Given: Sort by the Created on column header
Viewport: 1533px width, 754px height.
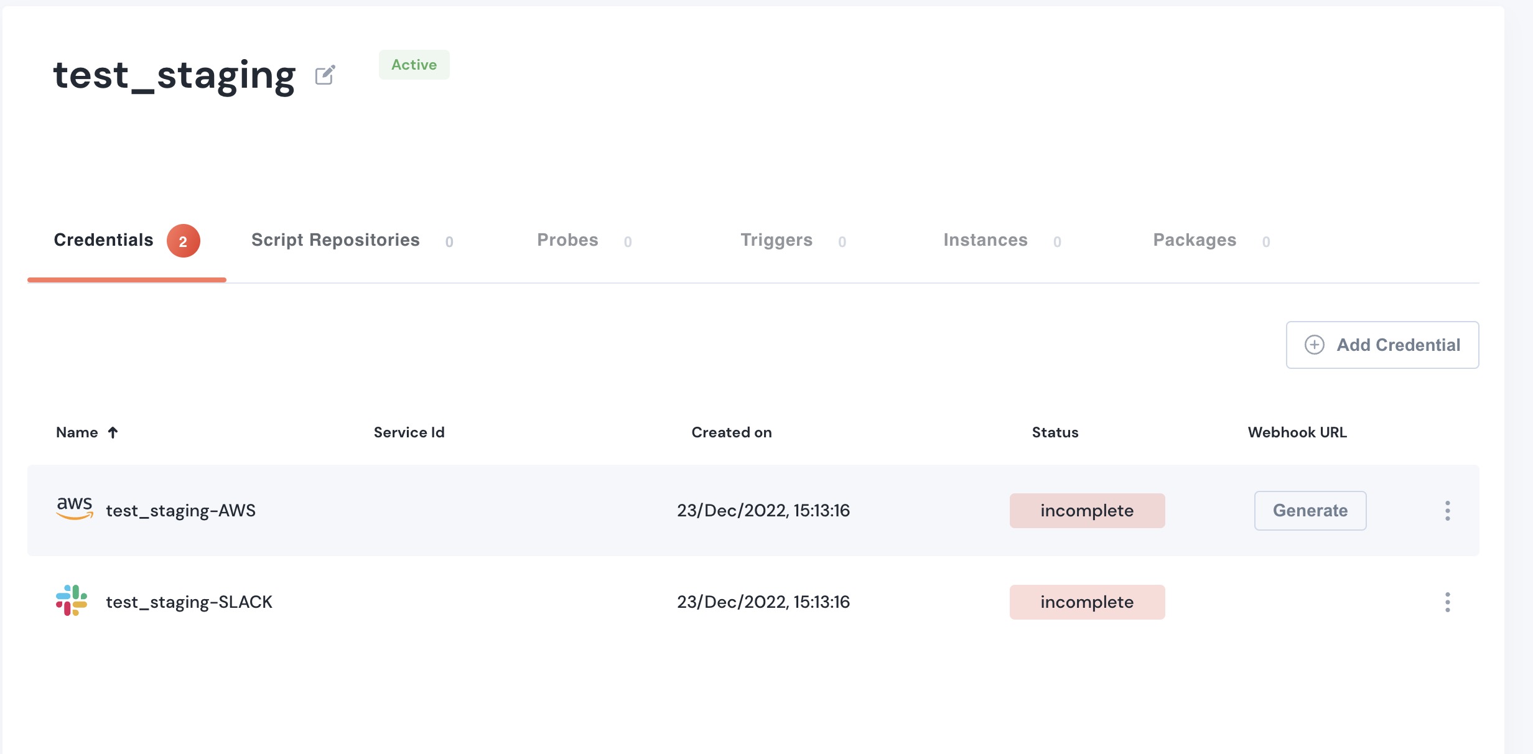Looking at the screenshot, I should tap(731, 432).
